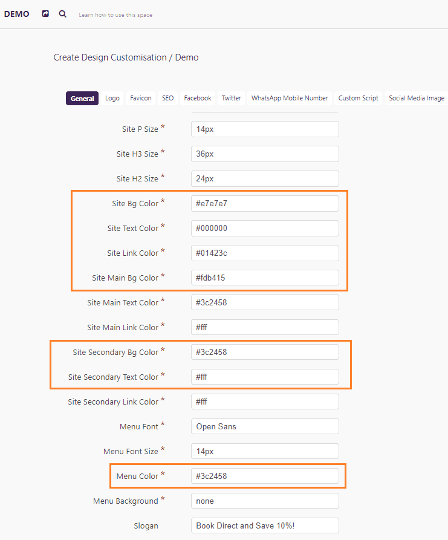Viewport: 448px width, 540px height.
Task: Select the General tab
Action: pos(82,98)
